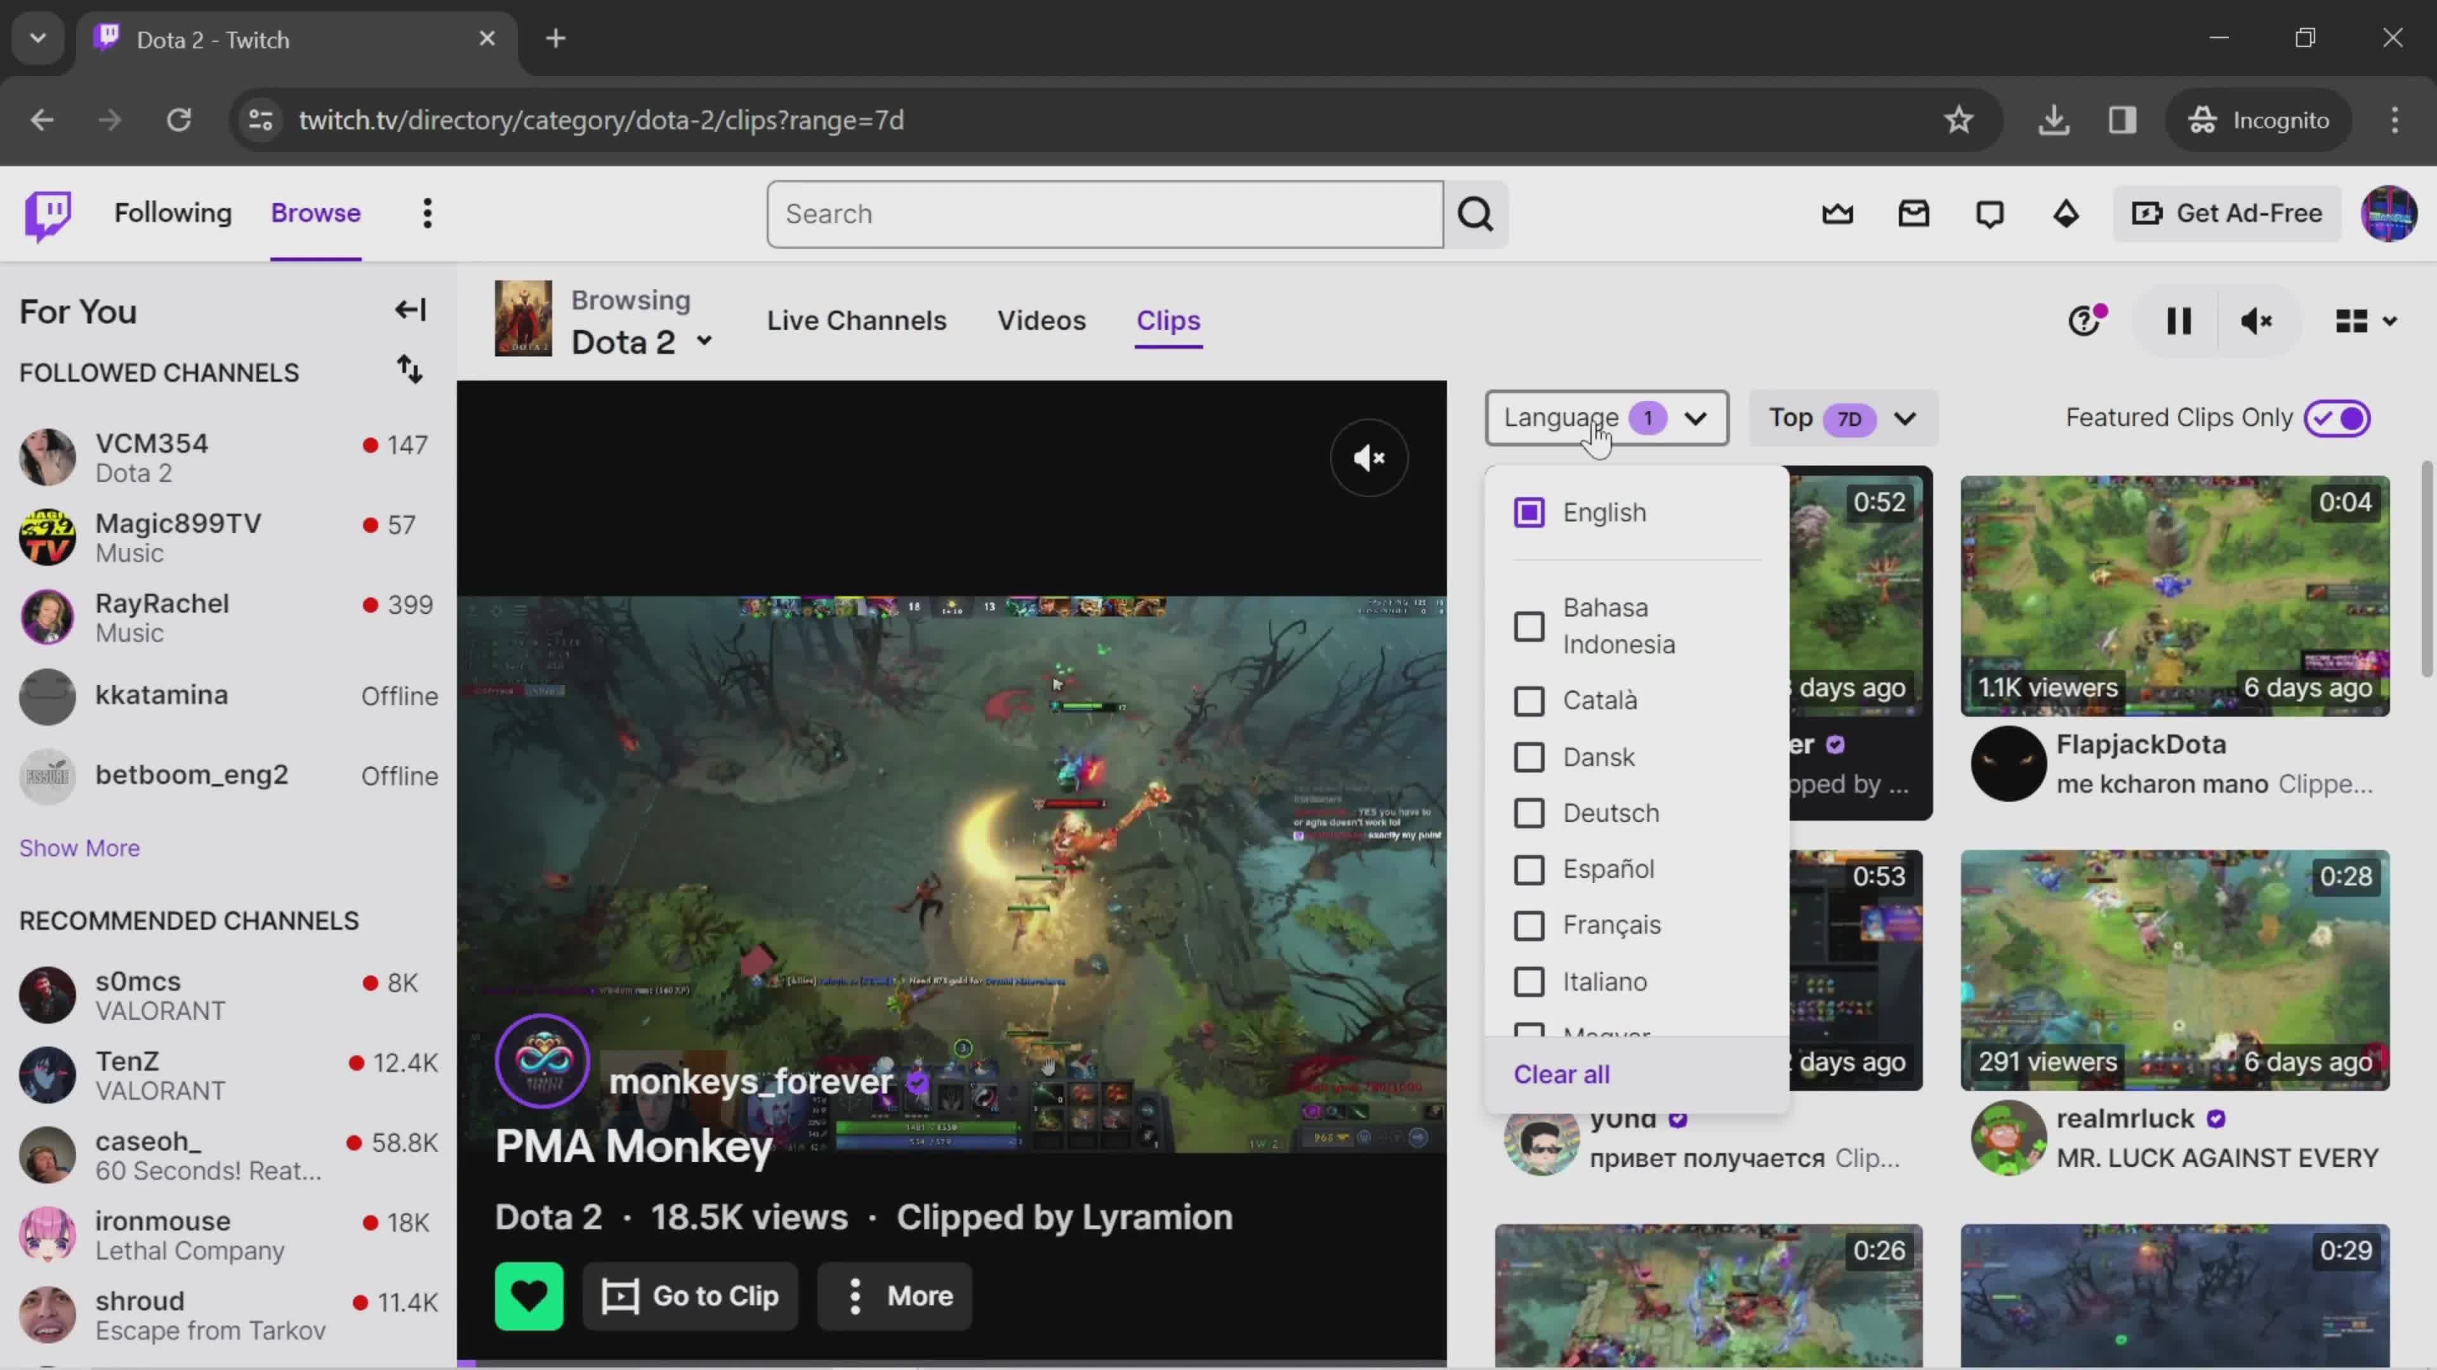Viewport: 2437px width, 1370px height.
Task: Check the Français language checkbox
Action: 1529,925
